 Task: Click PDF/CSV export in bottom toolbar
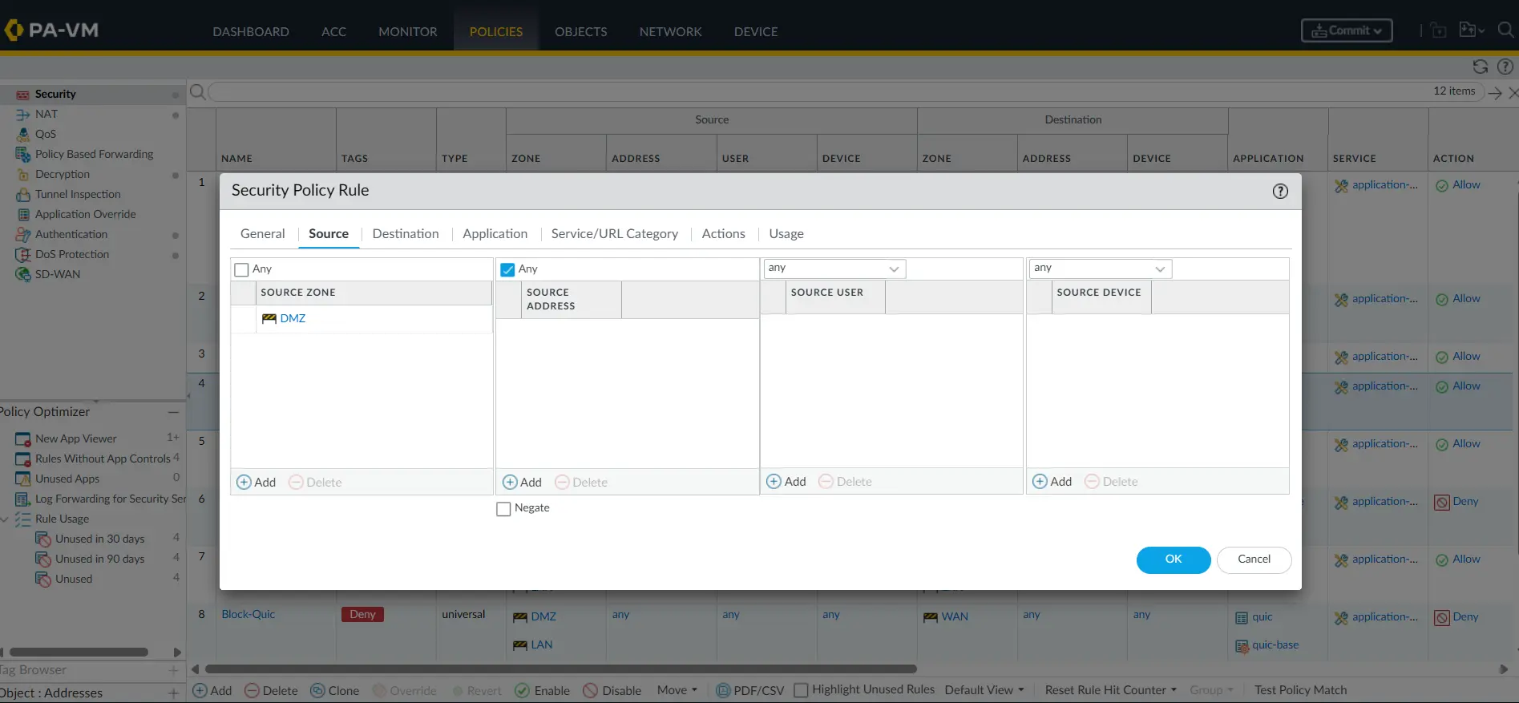[749, 690]
